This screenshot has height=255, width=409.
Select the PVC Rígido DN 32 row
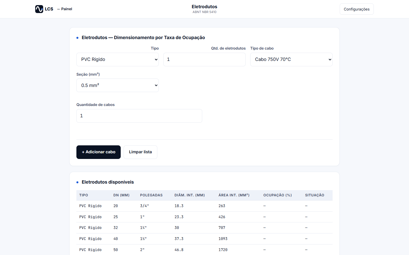(x=204, y=228)
